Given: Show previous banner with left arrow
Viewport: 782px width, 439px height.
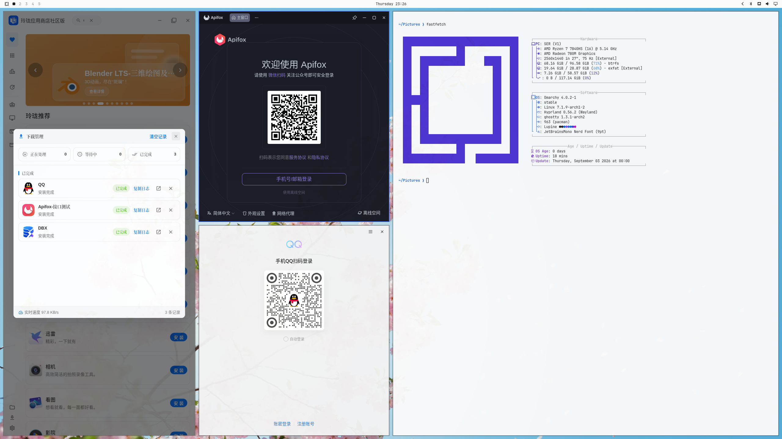Looking at the screenshot, I should pyautogui.click(x=35, y=70).
